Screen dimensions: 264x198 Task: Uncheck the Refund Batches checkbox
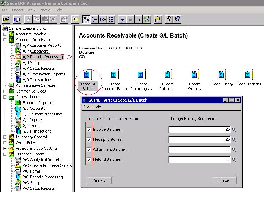(89, 159)
